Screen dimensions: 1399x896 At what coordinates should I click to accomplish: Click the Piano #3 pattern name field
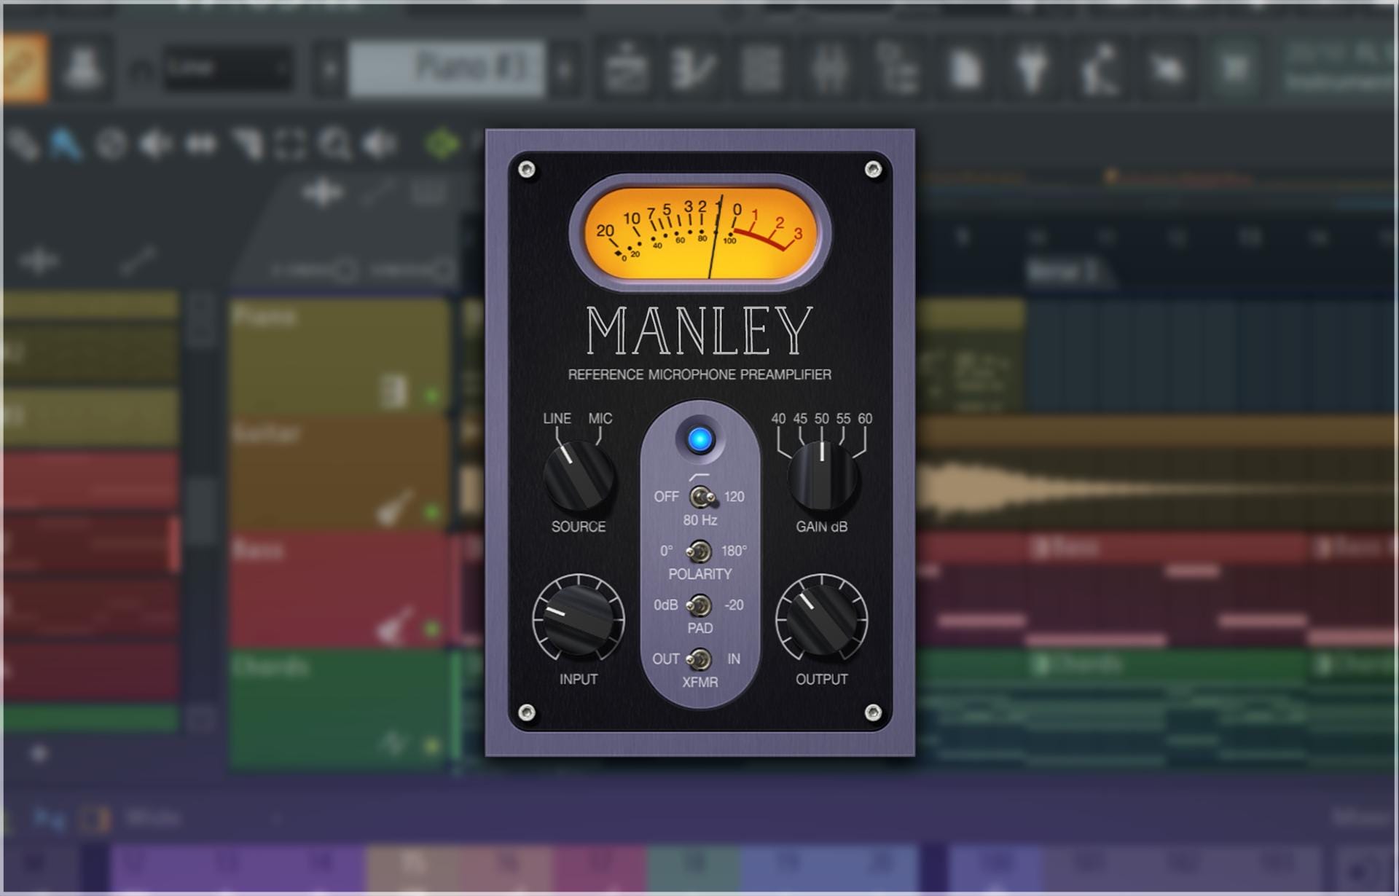446,68
